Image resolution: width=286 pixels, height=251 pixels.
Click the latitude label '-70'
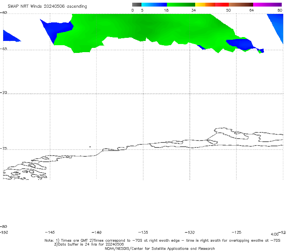3,93
